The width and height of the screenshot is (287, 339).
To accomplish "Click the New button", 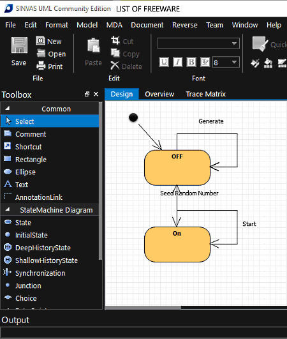I will tap(49, 41).
